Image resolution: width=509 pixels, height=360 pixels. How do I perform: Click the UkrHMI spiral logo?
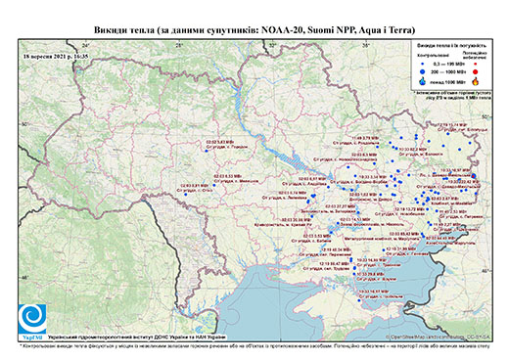click(x=32, y=319)
